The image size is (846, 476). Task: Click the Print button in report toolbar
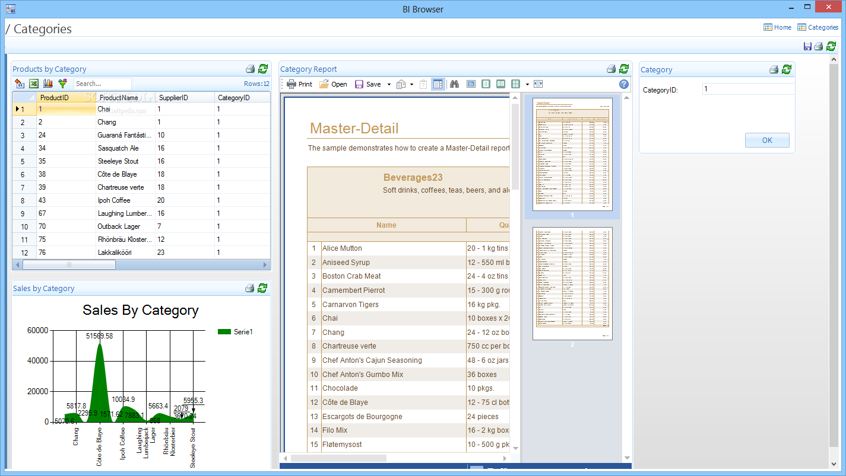click(299, 84)
